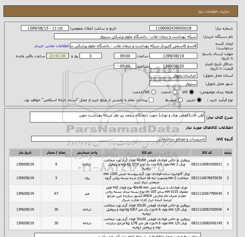Click unit متر in row 3

(87, 193)
